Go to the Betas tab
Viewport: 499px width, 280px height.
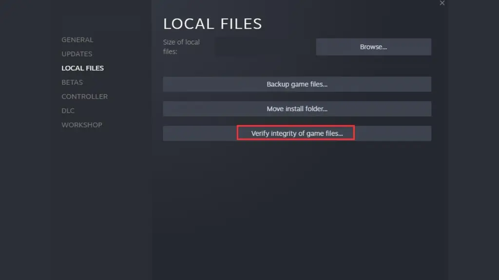click(72, 82)
